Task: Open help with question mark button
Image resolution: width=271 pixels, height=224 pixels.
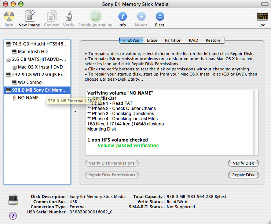Action: point(13,216)
